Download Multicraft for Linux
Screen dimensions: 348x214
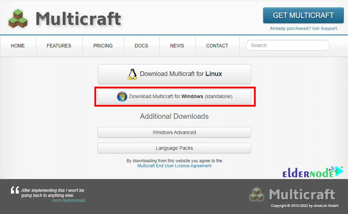(x=175, y=74)
